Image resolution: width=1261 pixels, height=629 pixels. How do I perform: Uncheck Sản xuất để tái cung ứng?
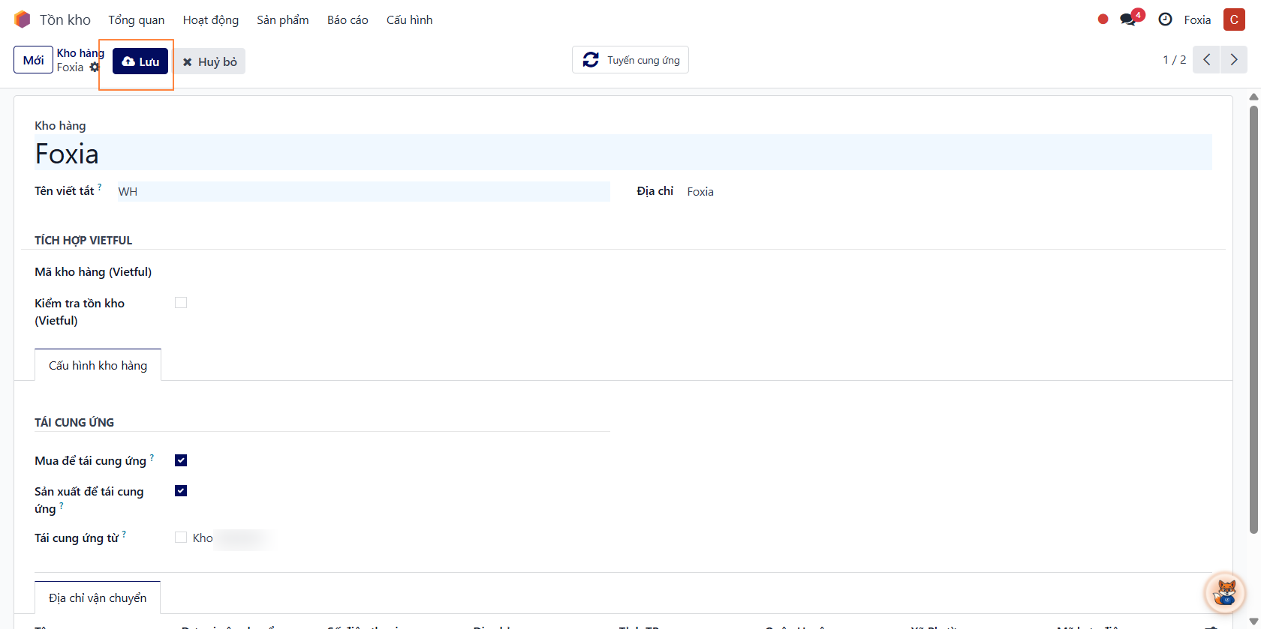pyautogui.click(x=181, y=491)
